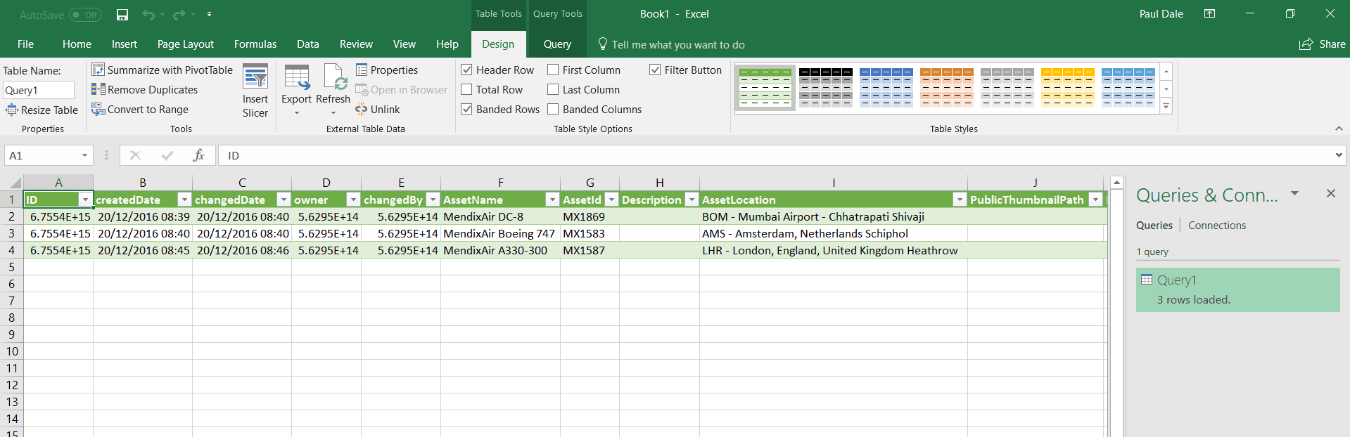Open the changedBy filter dropdown
Screen dimensions: 1350x437
pos(433,200)
